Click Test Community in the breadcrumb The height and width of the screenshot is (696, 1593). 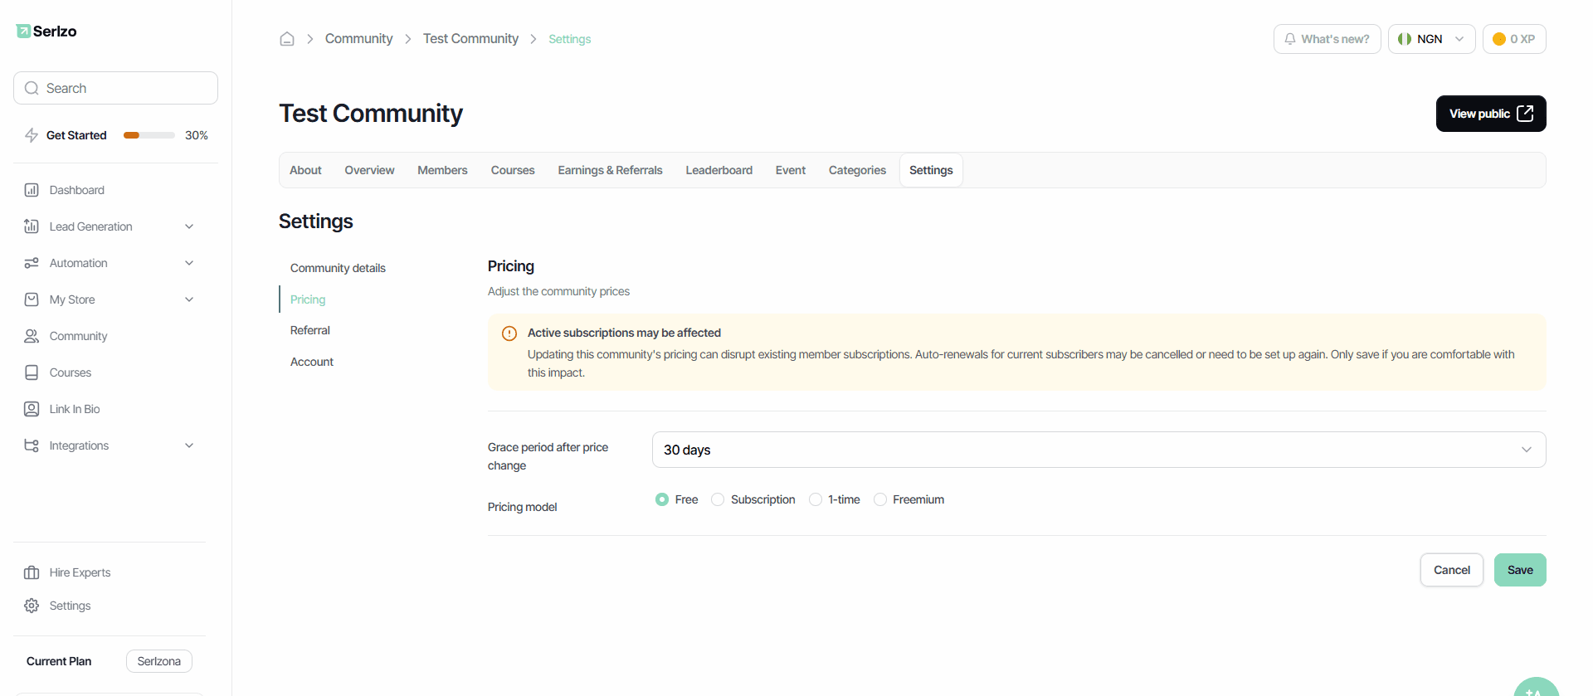click(x=470, y=39)
